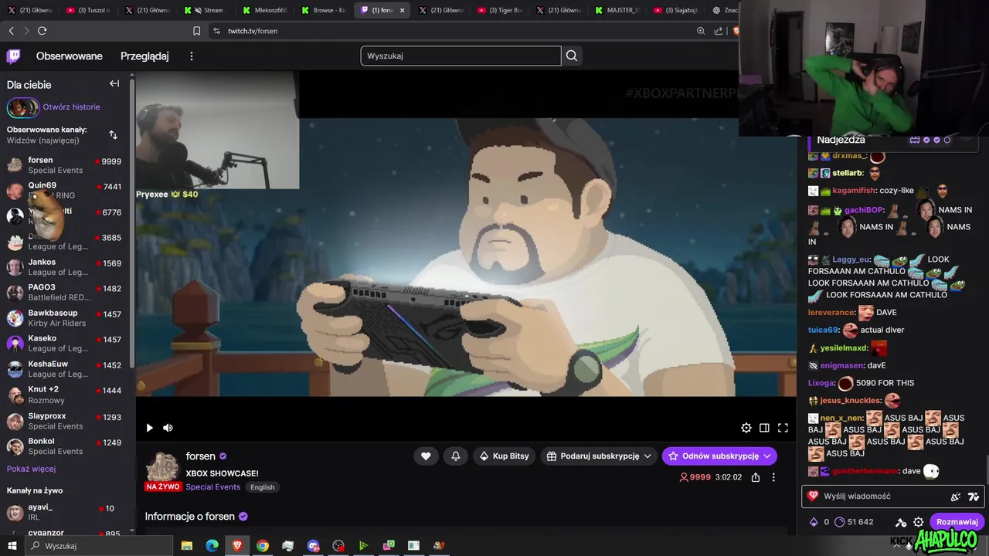Viewport: 989px width, 556px height.
Task: Click the 7TV icon in chat input
Action: tap(974, 497)
